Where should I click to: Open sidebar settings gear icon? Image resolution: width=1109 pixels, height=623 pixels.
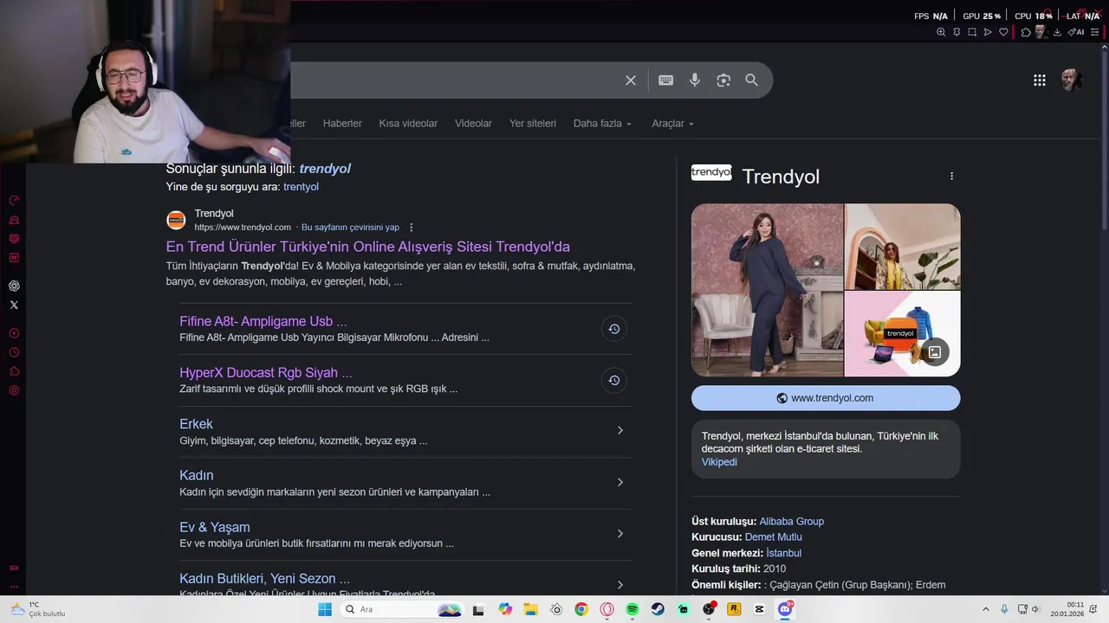pos(14,390)
